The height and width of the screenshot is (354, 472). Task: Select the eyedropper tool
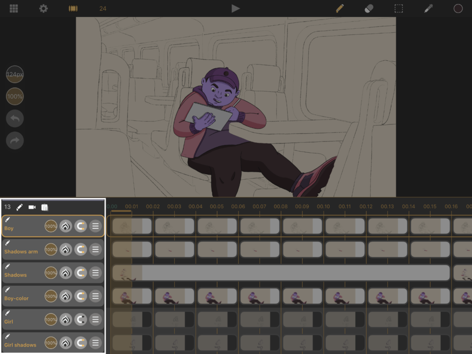point(428,8)
